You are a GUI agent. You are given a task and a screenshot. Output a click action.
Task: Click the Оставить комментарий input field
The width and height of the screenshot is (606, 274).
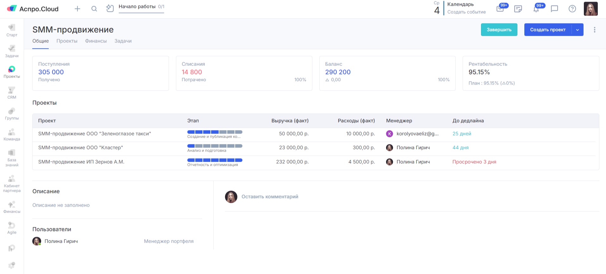tap(270, 197)
